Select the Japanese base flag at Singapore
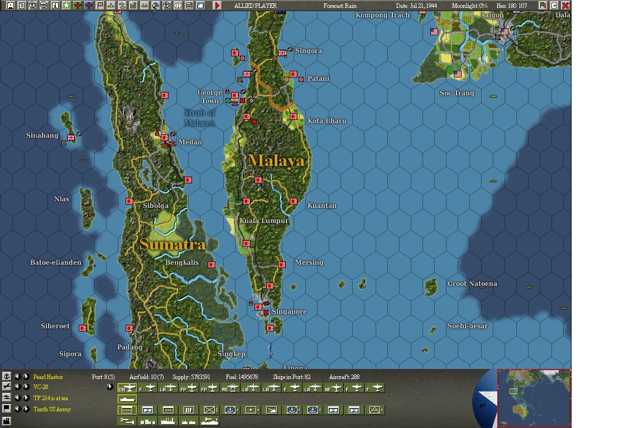 [x=258, y=307]
